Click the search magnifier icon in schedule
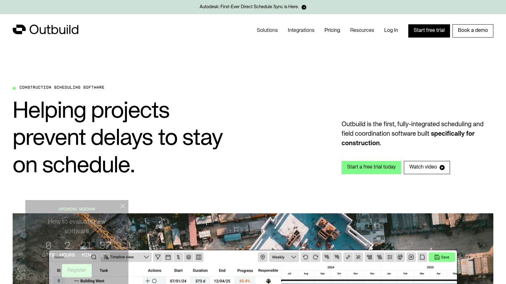This screenshot has width=506, height=284. 94,257
